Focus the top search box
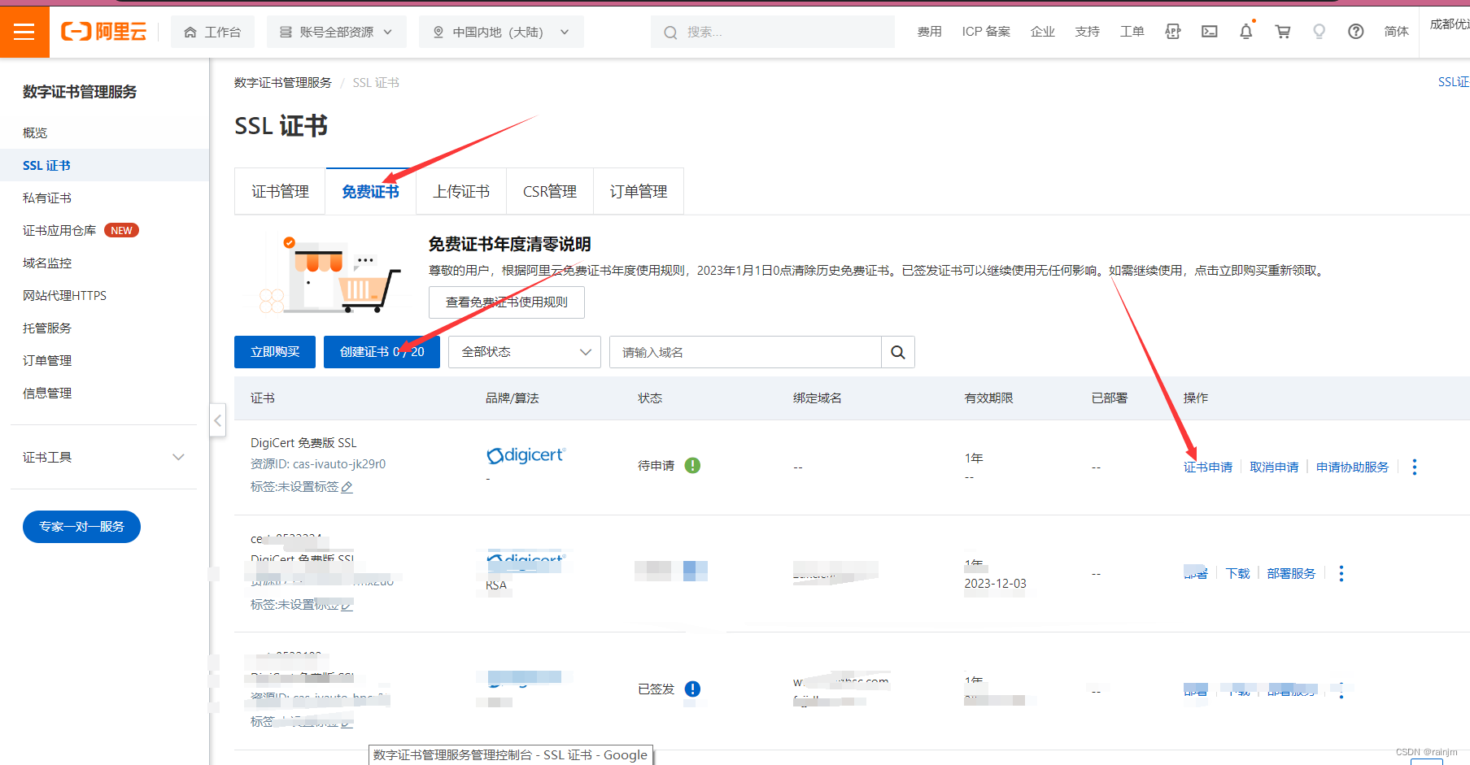The height and width of the screenshot is (765, 1470). 773,32
